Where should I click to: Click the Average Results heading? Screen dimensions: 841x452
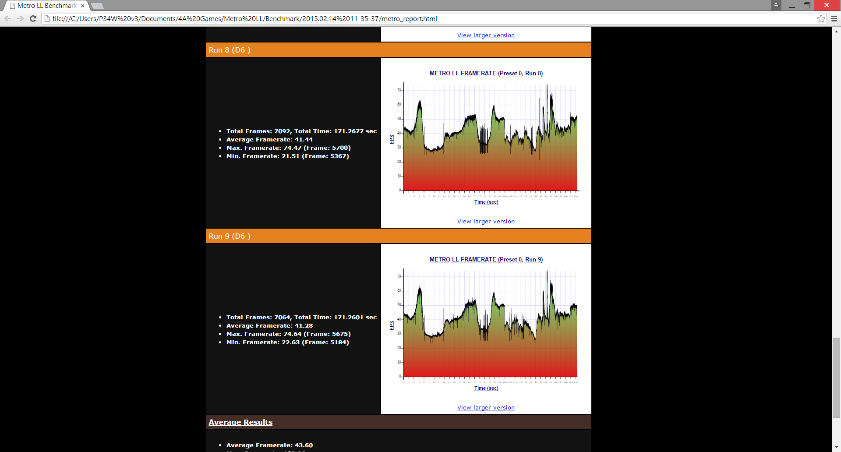pyautogui.click(x=240, y=422)
